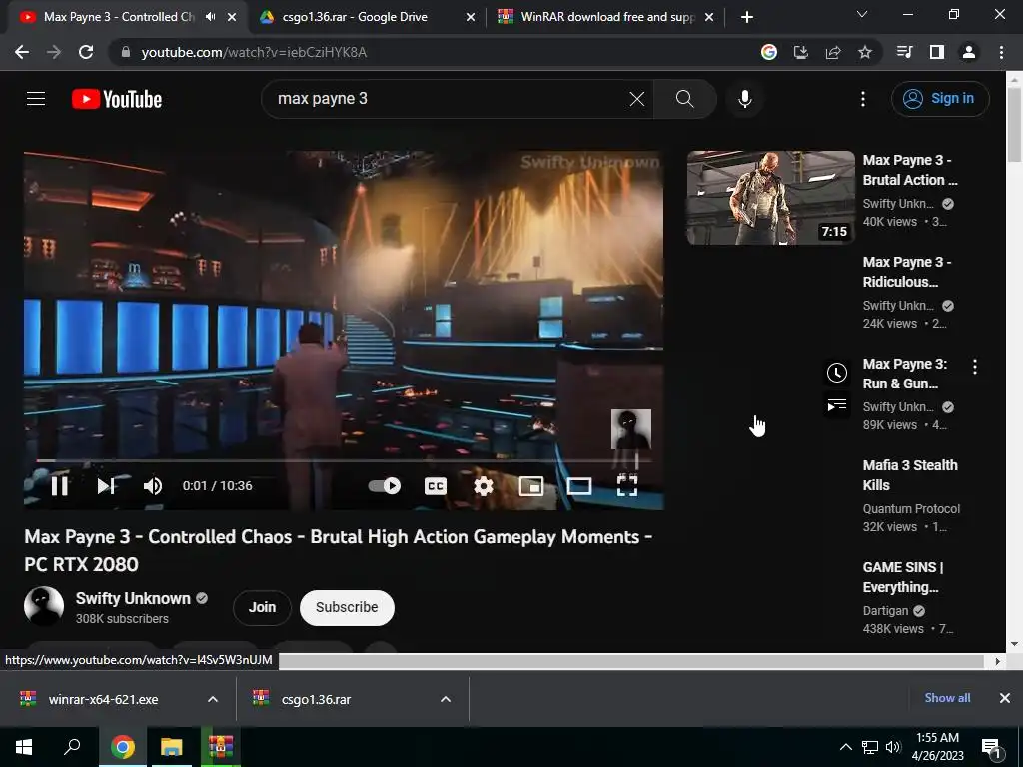Expand options for csgo1.36.rar download

pos(445,699)
